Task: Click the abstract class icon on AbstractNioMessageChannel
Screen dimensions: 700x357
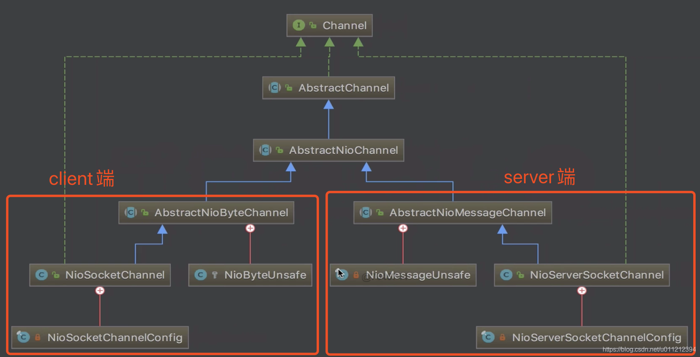Action: click(x=365, y=213)
